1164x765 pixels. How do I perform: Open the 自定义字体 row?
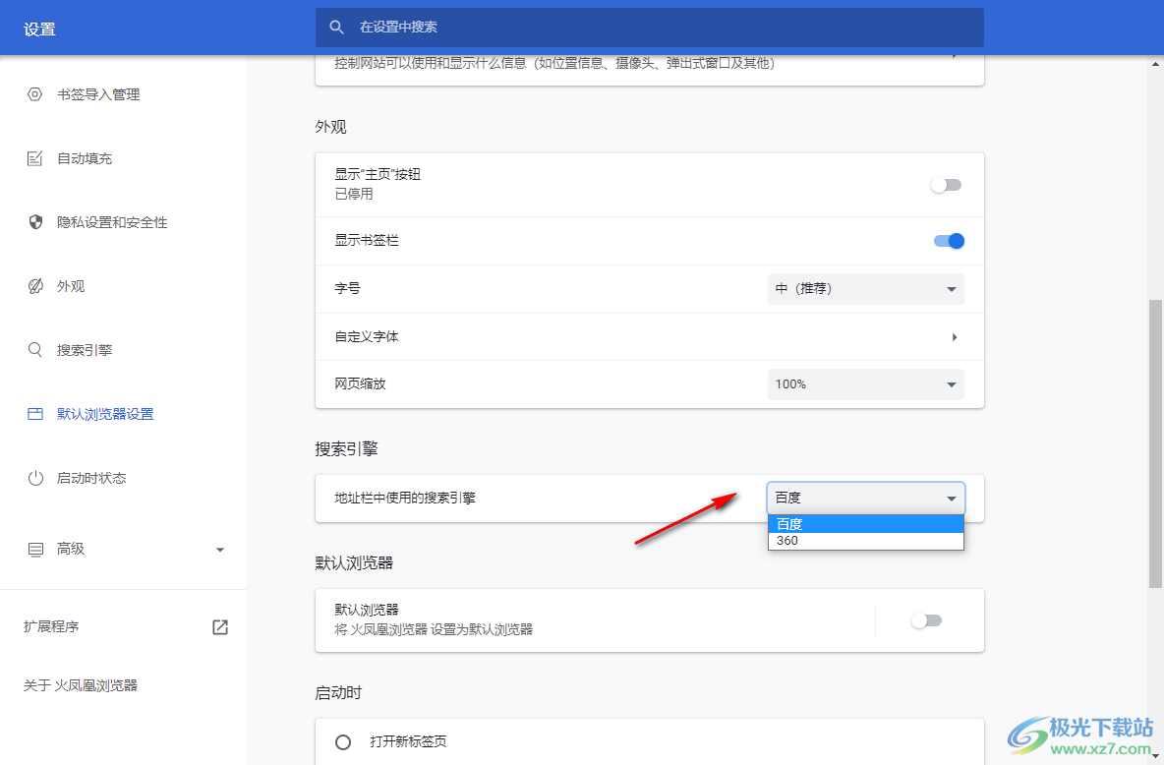pyautogui.click(x=650, y=337)
